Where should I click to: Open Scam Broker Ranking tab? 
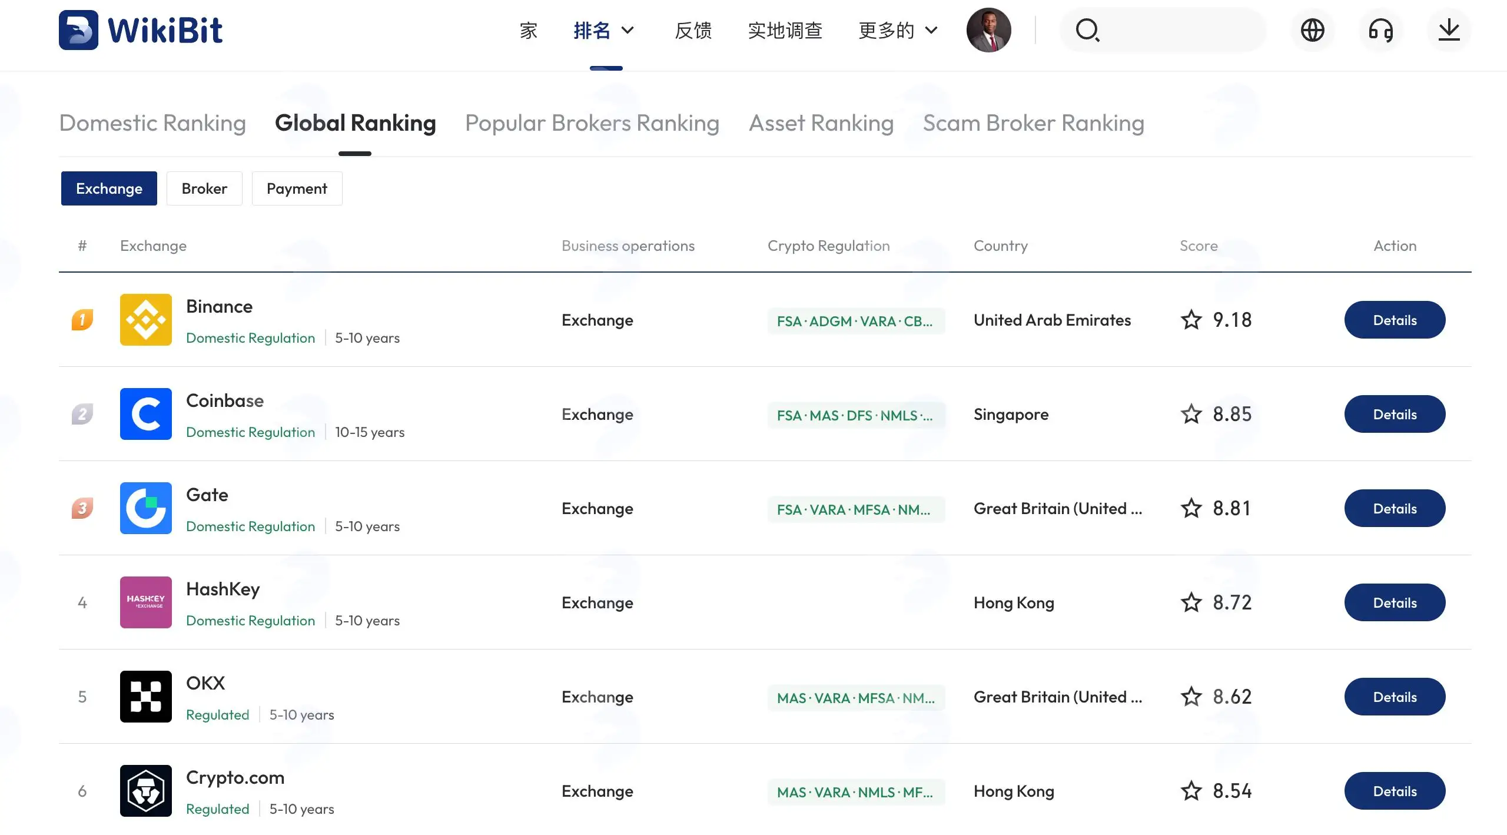[1034, 122]
